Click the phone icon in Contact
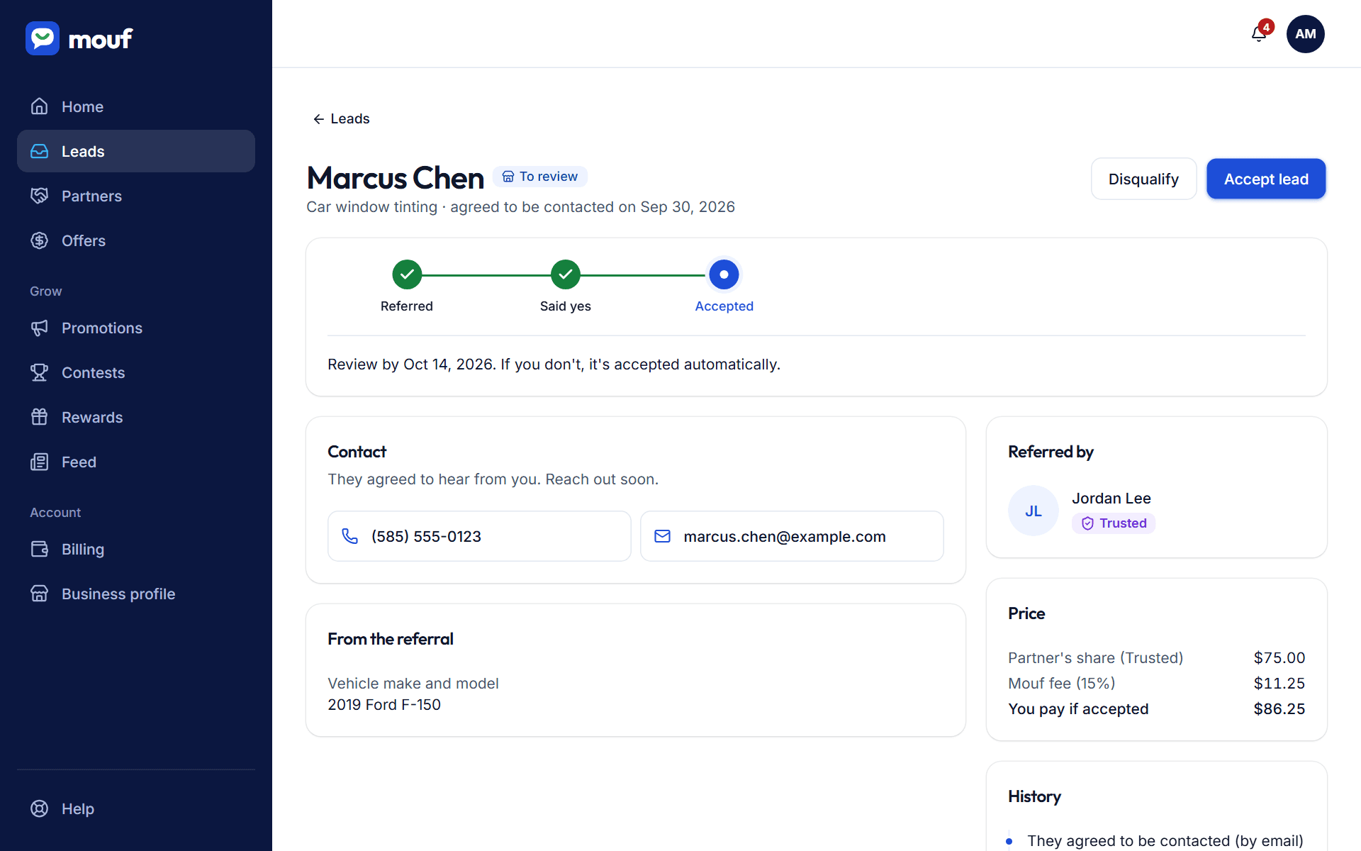Viewport: 1361px width, 851px height. click(x=350, y=536)
